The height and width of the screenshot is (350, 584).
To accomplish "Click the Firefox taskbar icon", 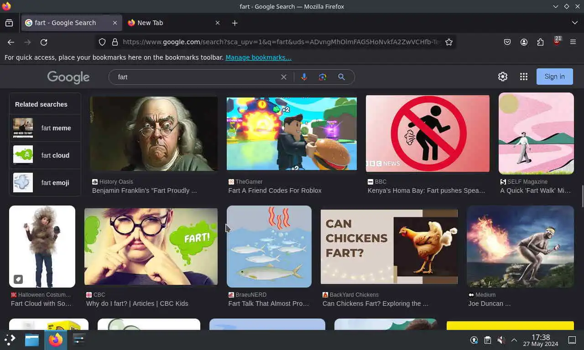I will click(x=56, y=340).
